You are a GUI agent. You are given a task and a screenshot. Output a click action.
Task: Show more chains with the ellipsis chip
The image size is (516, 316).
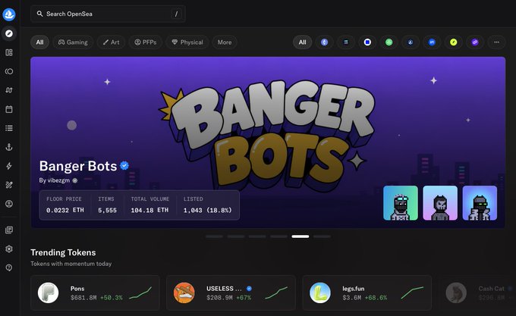point(496,42)
